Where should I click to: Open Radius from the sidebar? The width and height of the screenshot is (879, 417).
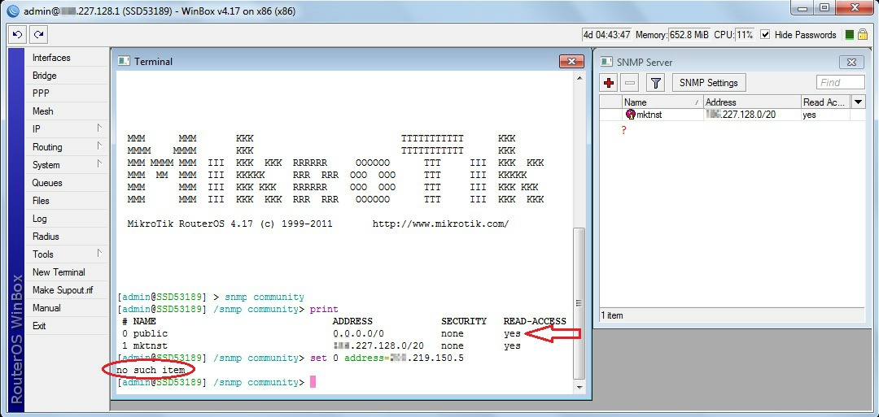pos(66,237)
